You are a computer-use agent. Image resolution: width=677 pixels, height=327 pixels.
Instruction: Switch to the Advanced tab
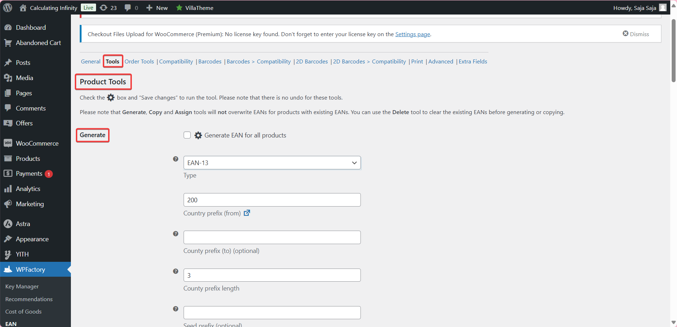click(441, 61)
